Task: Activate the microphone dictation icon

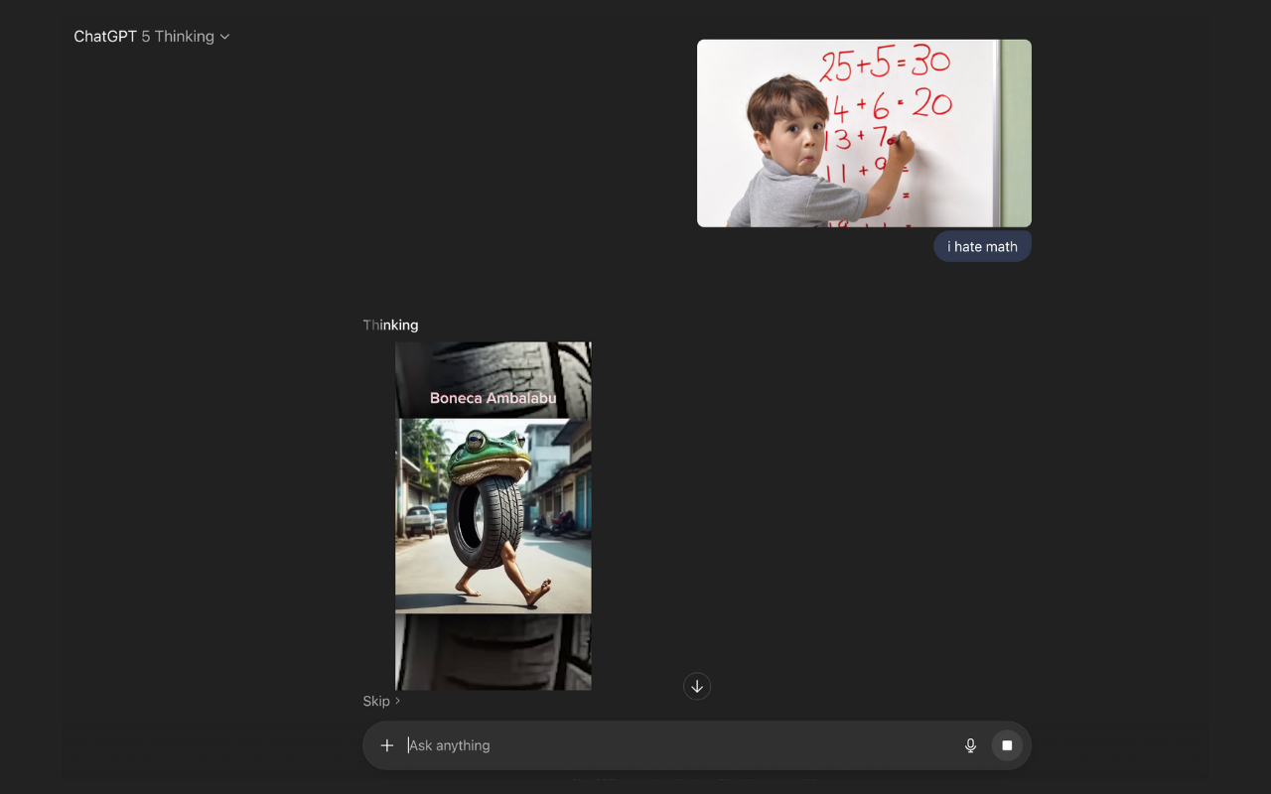Action: [x=970, y=745]
